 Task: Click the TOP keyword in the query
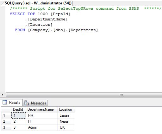[31, 14]
